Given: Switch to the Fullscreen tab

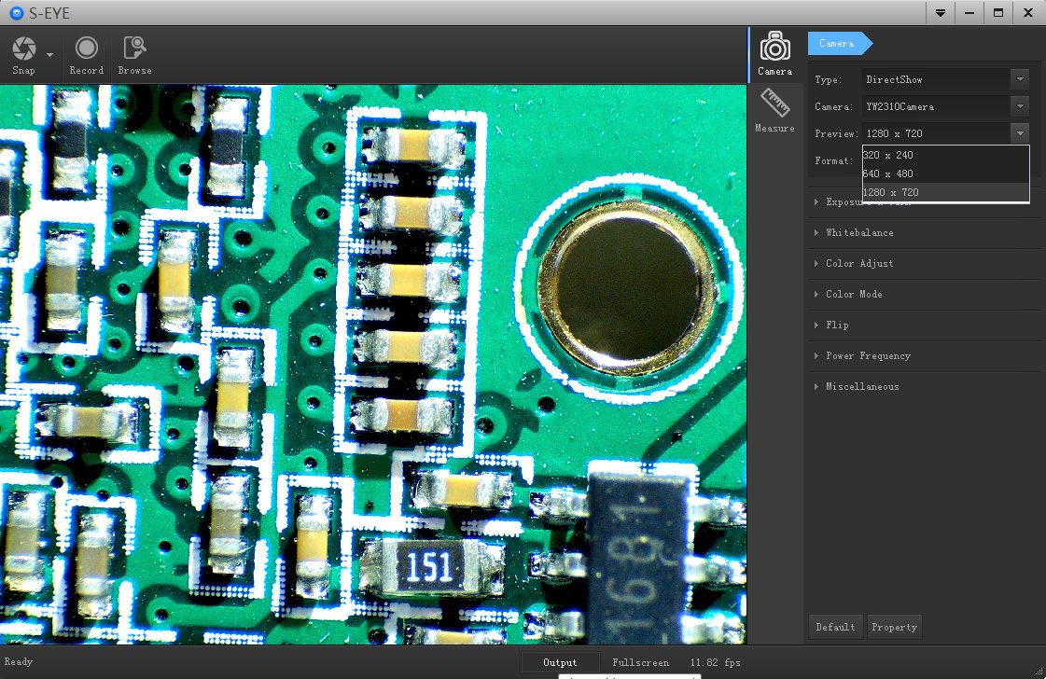Looking at the screenshot, I should (x=640, y=662).
